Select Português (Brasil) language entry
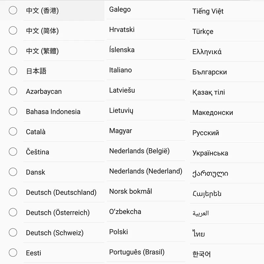The height and width of the screenshot is (264, 264). pos(146,252)
